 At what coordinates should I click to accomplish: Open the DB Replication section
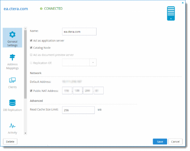click(x=12, y=105)
